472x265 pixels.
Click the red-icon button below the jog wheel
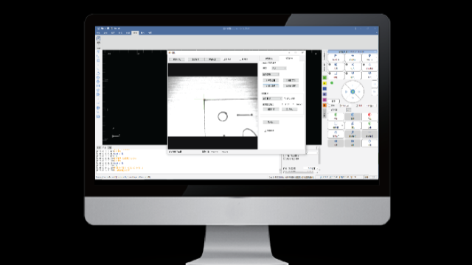(369, 116)
